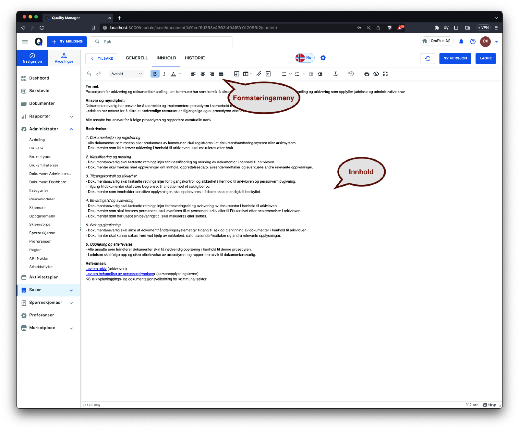Open the text color picker arrow

coord(180,74)
